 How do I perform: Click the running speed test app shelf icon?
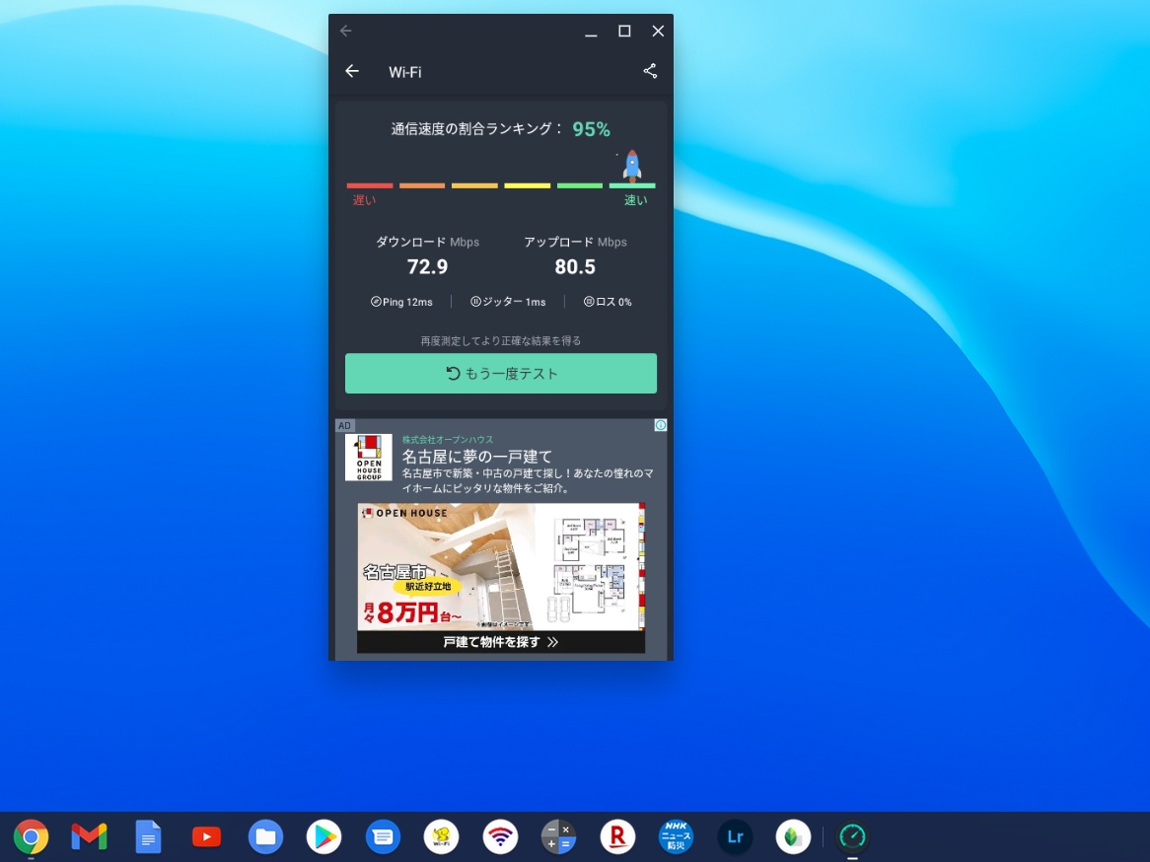pos(852,836)
